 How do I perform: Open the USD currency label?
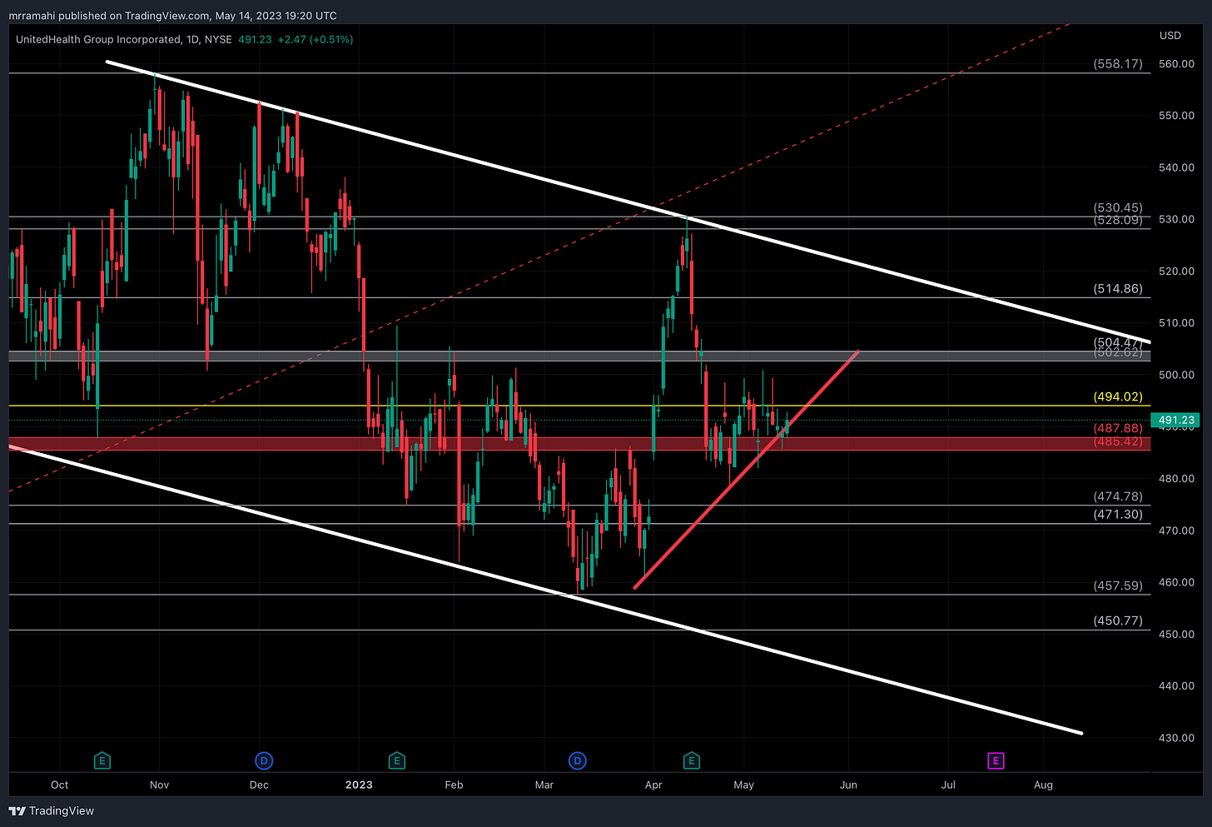pos(1170,36)
